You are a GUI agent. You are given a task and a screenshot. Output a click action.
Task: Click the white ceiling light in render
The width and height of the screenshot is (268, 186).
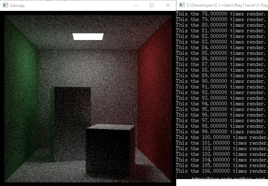pos(88,36)
